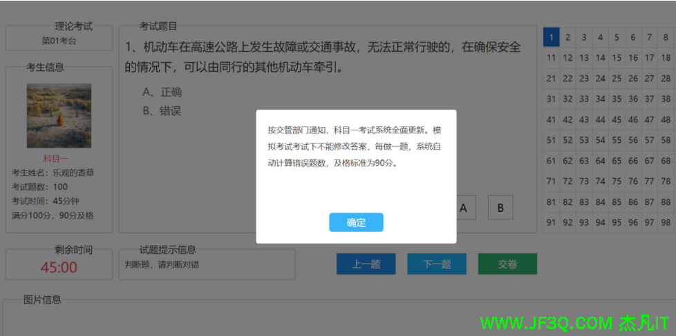Image resolution: width=676 pixels, height=336 pixels.
Task: Choose answer button A
Action: tap(463, 208)
